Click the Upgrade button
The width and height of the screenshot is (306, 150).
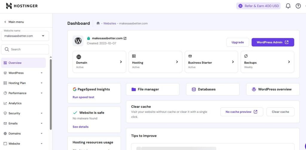(238, 42)
